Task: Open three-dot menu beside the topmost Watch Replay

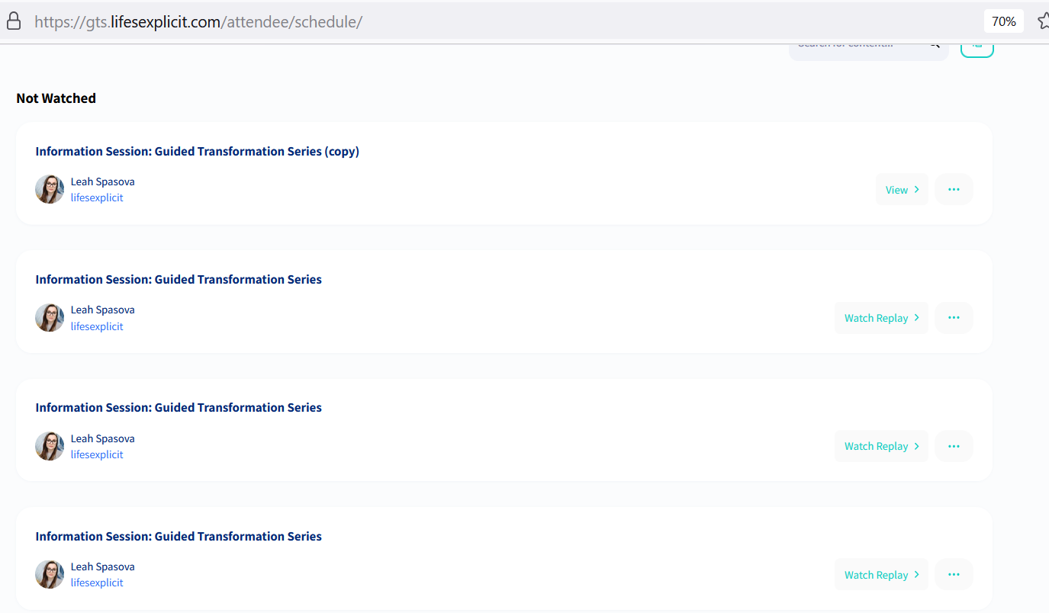Action: tap(954, 318)
